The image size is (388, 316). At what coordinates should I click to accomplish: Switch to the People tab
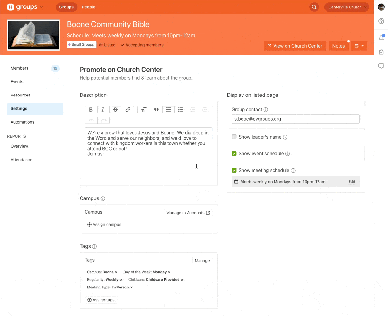tap(89, 7)
